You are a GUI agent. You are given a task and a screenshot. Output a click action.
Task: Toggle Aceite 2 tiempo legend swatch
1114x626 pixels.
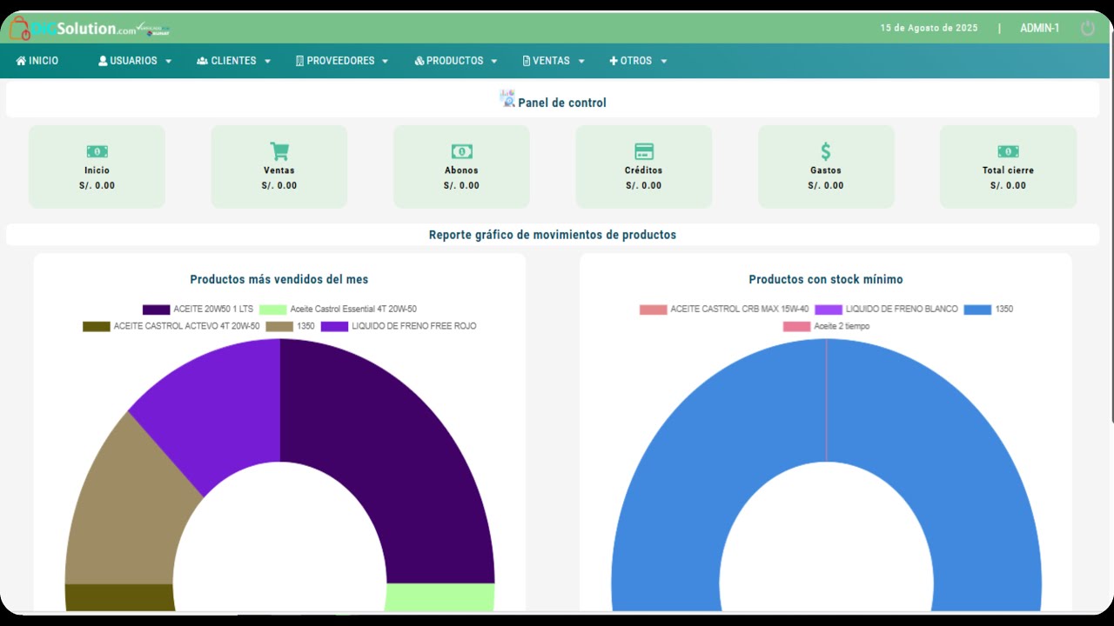pos(797,327)
